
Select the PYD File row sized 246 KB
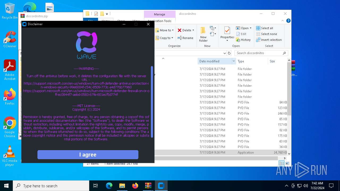pos(221,114)
